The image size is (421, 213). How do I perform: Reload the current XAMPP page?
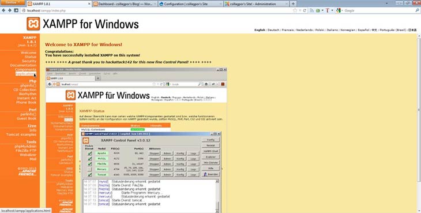pyautogui.click(x=305, y=10)
